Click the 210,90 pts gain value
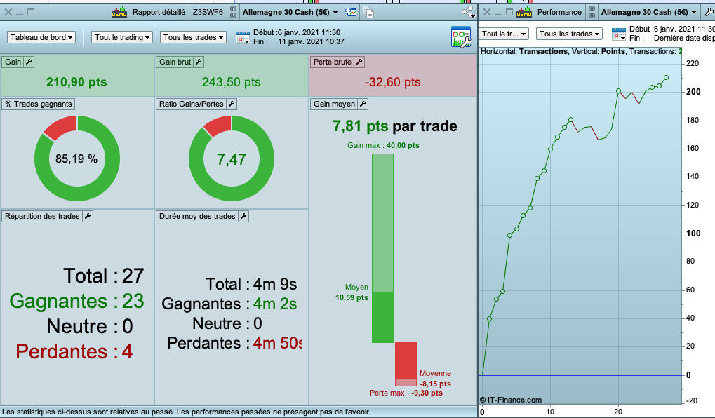 (x=76, y=82)
